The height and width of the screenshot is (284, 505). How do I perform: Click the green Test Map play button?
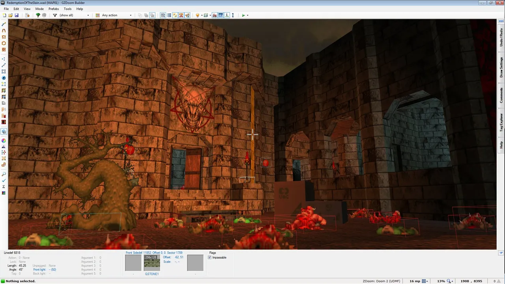click(243, 15)
